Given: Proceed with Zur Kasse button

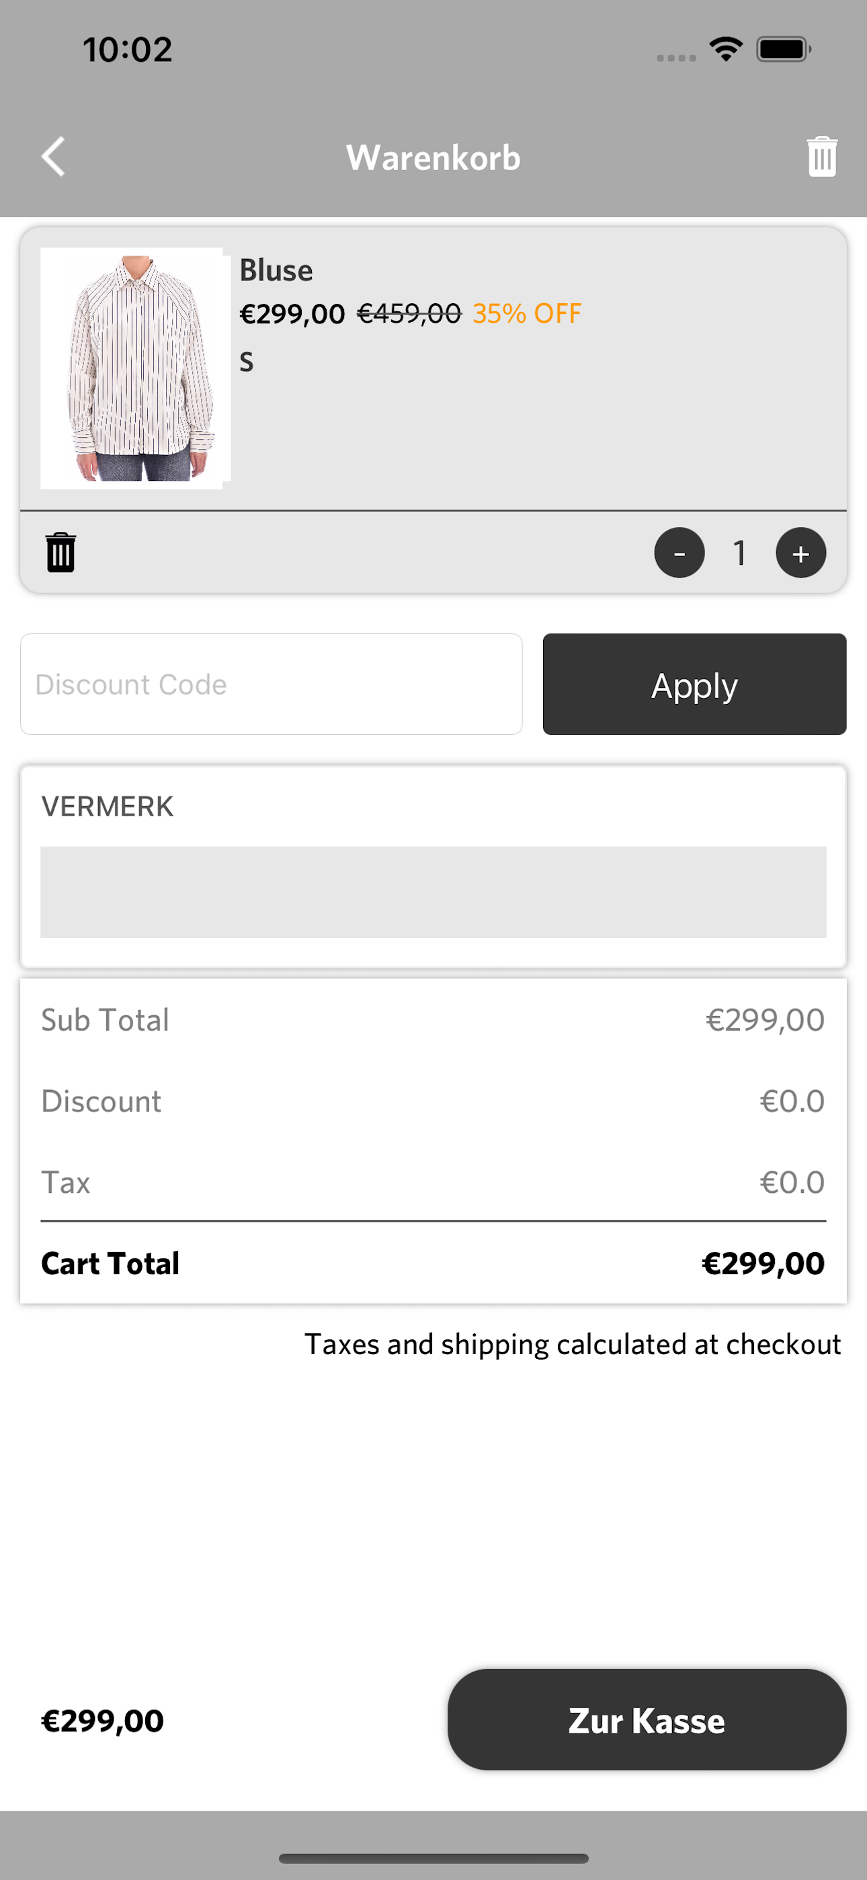Looking at the screenshot, I should click(x=647, y=1719).
